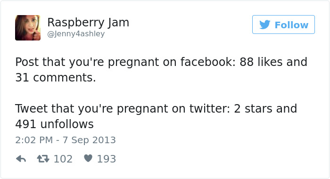Click the tweet line about facebook likes
This screenshot has width=330, height=179.
[161, 62]
